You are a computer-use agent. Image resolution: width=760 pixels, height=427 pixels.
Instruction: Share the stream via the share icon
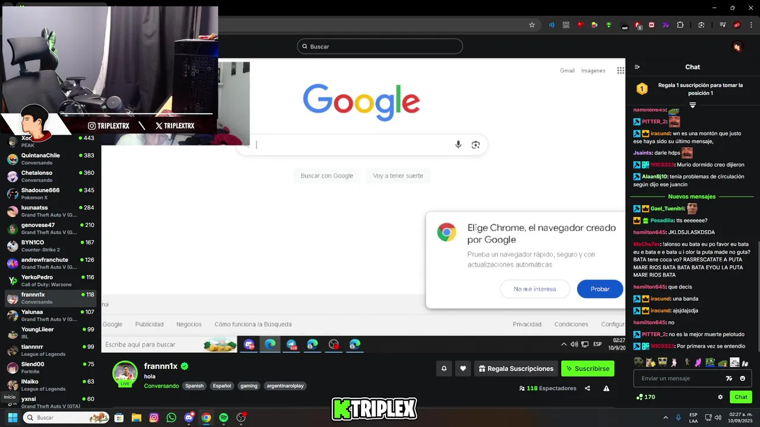(587, 388)
